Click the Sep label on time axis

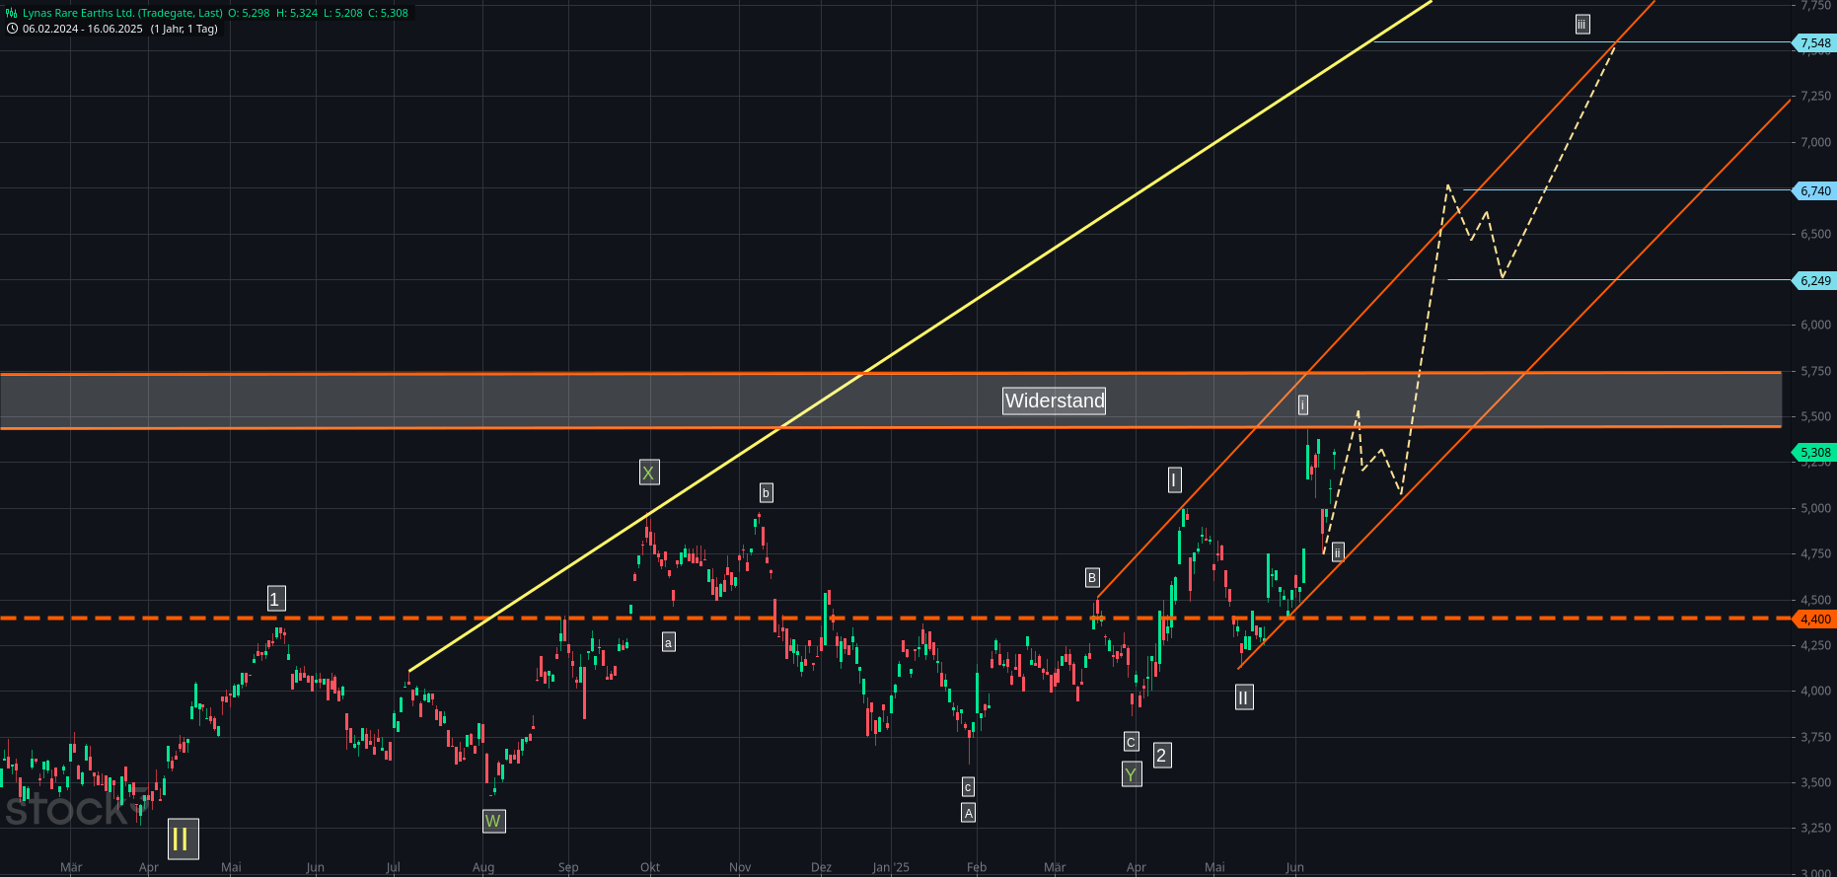[x=568, y=867]
